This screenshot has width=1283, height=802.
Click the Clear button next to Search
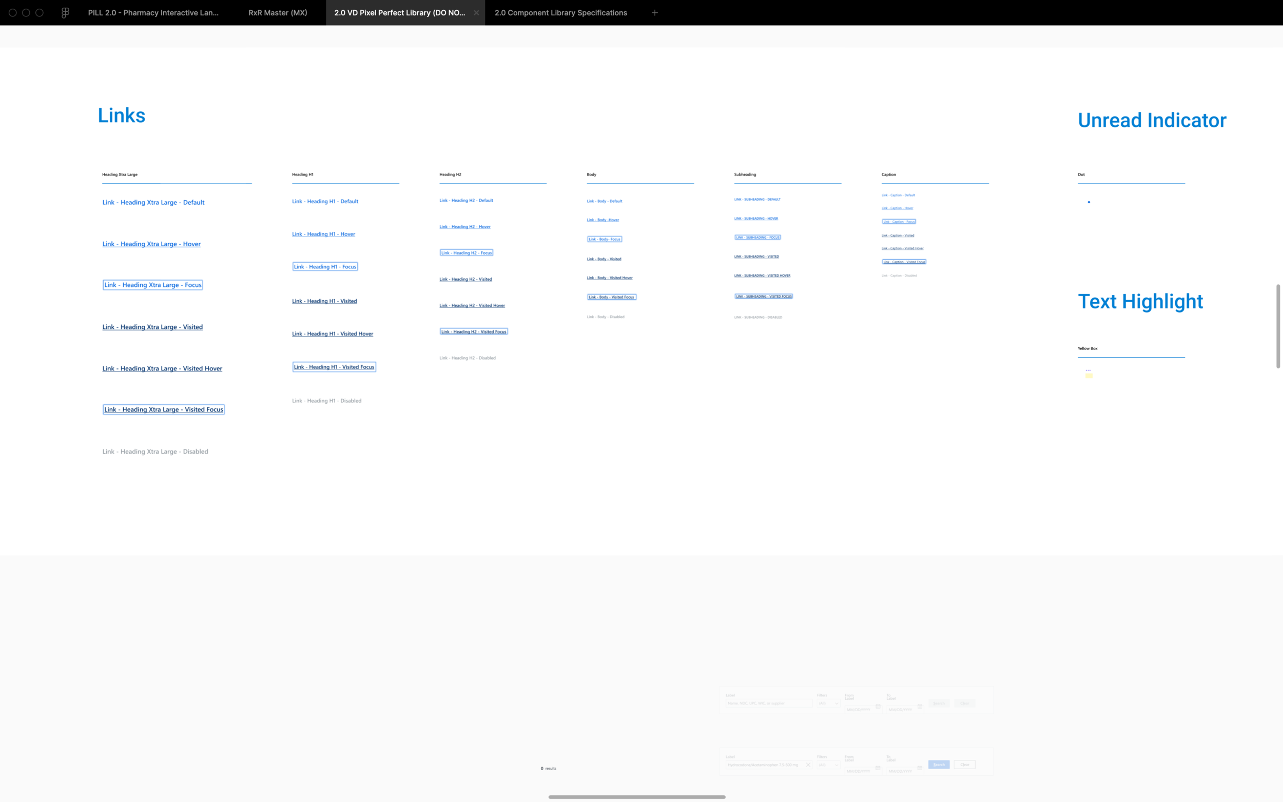coord(965,765)
